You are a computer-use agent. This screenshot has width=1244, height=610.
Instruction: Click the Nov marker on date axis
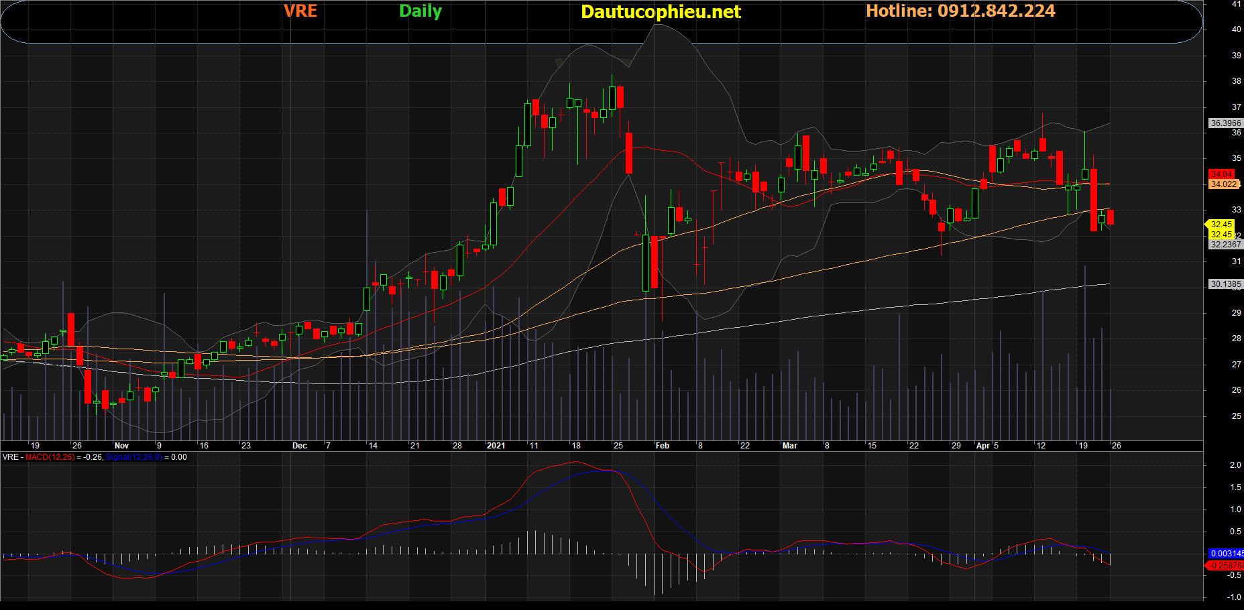point(121,446)
